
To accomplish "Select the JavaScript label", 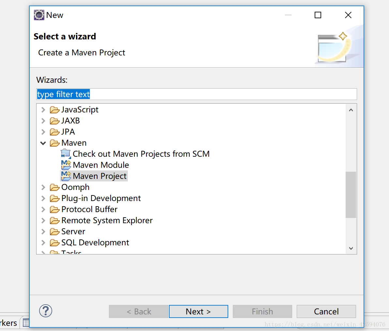I will (x=80, y=109).
